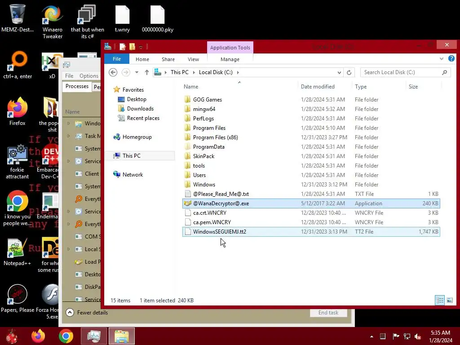460x345 pixels.
Task: Select the GOG Games folder
Action: [311, 99]
